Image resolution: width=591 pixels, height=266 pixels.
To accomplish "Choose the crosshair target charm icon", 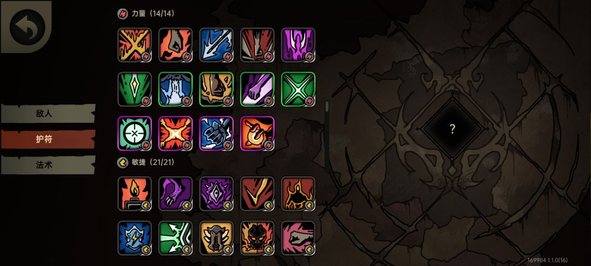I will pos(135,134).
